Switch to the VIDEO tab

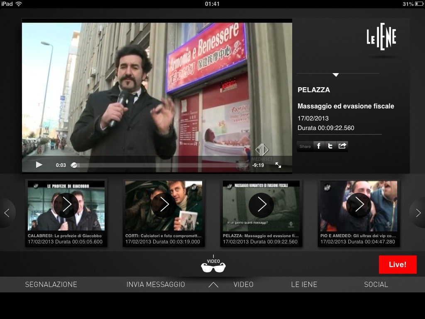pyautogui.click(x=243, y=285)
